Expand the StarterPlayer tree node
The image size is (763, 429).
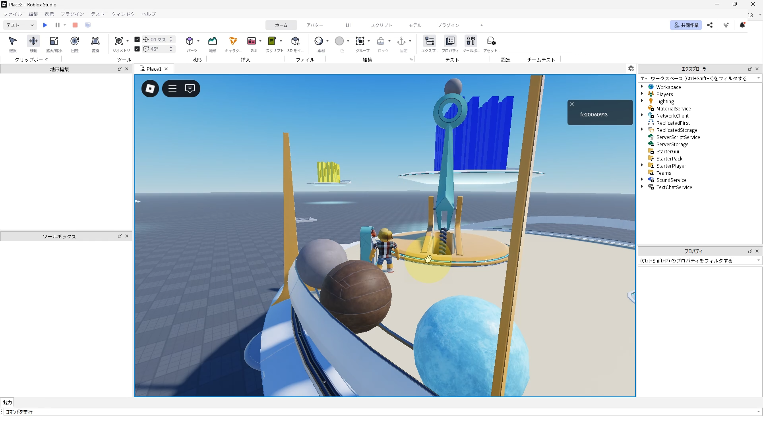(x=642, y=165)
